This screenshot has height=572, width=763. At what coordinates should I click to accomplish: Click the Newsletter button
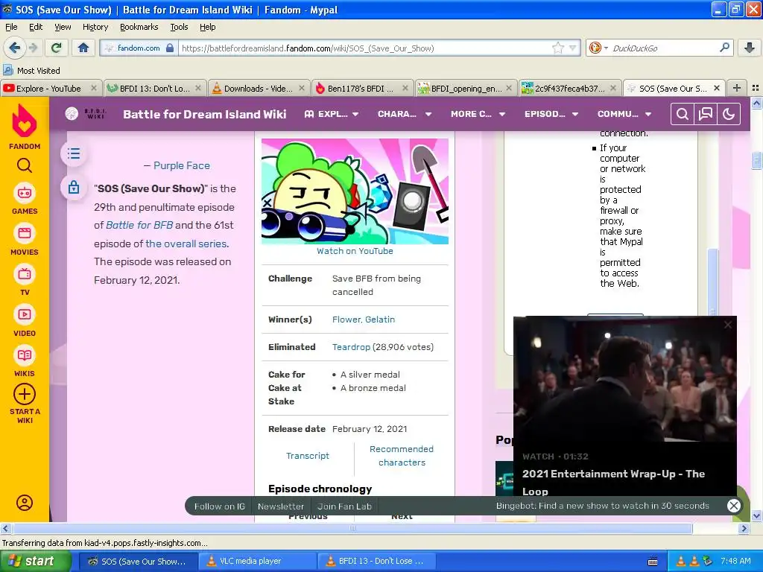281,506
